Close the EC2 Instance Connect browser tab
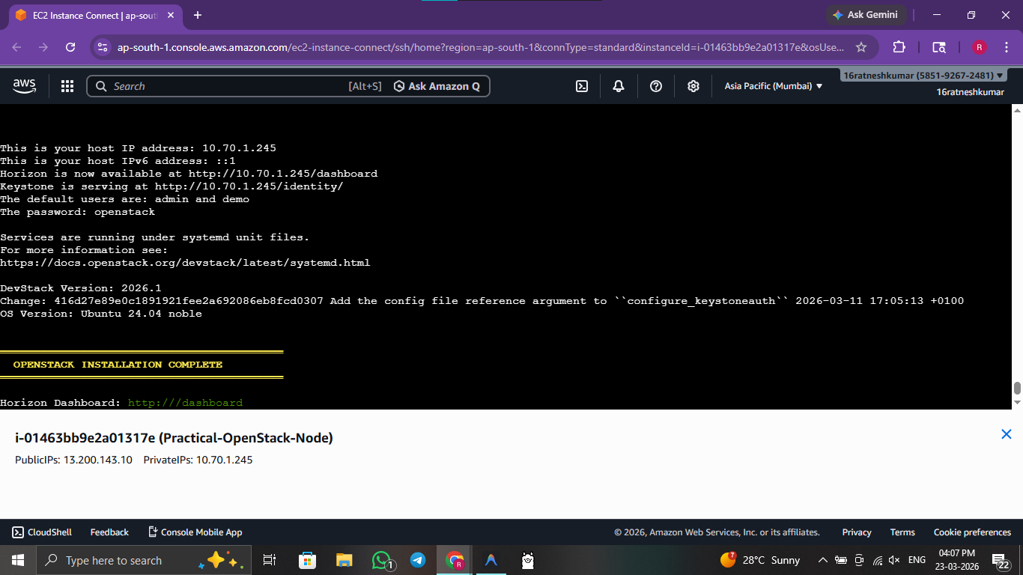The height and width of the screenshot is (575, 1023). pyautogui.click(x=171, y=16)
